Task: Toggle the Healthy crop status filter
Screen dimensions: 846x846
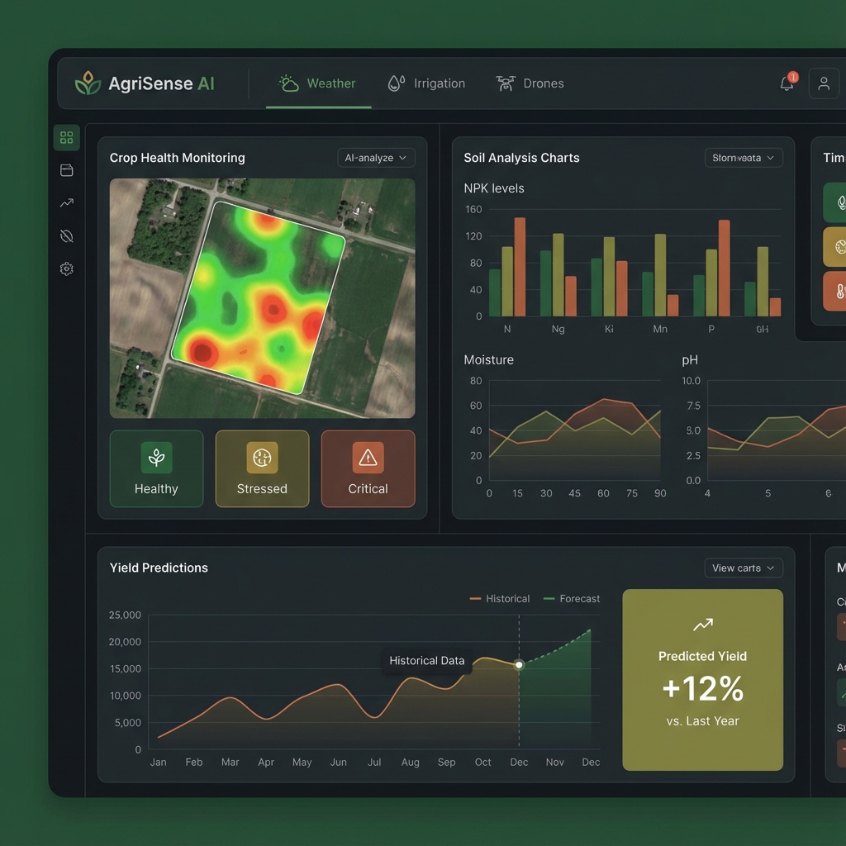Action: [156, 468]
